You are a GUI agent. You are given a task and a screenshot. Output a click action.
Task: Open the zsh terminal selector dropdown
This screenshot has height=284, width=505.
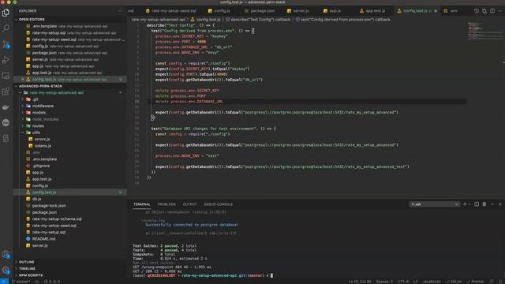pos(434,204)
